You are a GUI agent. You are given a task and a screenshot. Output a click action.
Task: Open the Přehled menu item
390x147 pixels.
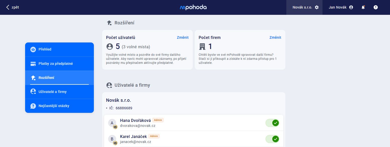coord(59,50)
